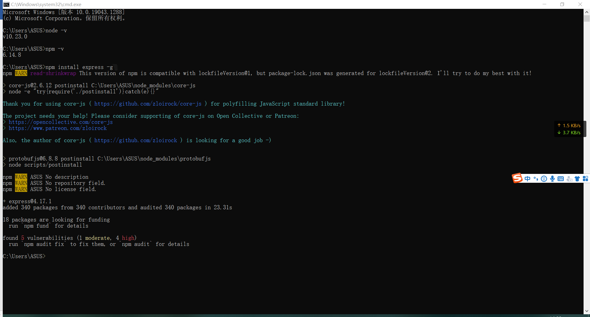Viewport: 590px width, 317px height.
Task: Click the window title 'C:\Windows\system32\cmd.exe'
Action: pos(46,4)
